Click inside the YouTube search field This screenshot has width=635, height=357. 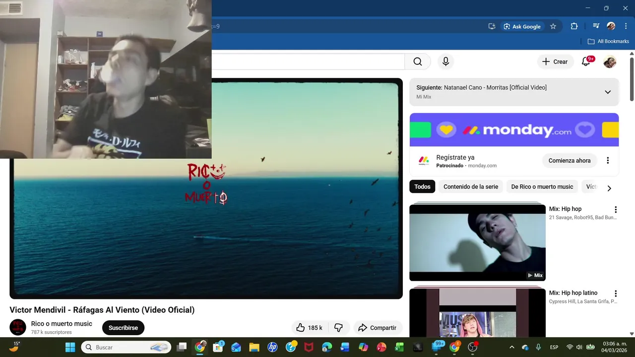click(308, 61)
